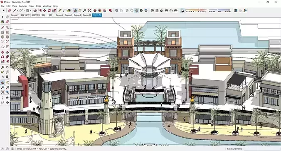The image size is (281, 151).
Task: Click the active Scene 12 tab
Action: click(x=97, y=15)
